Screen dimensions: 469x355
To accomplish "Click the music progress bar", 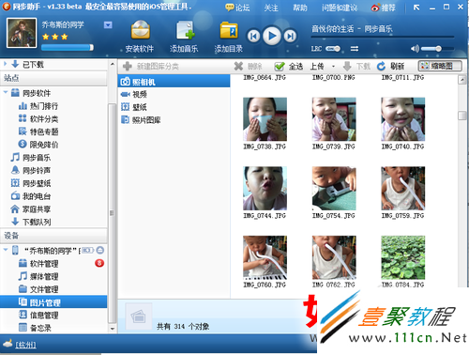I will coord(383,38).
